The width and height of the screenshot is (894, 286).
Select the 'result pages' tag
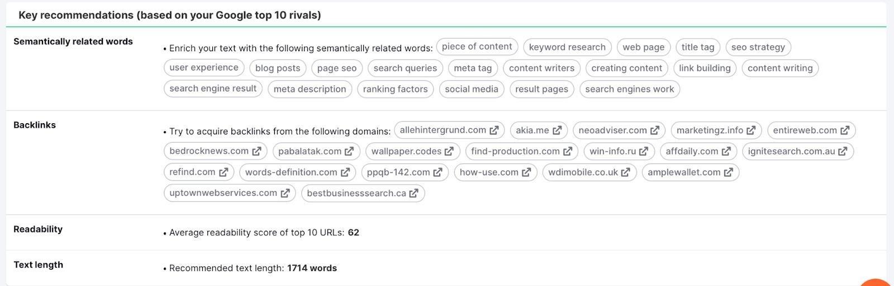[542, 89]
